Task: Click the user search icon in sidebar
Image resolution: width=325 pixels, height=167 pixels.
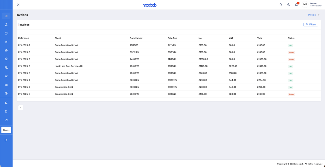Action: (6, 24)
